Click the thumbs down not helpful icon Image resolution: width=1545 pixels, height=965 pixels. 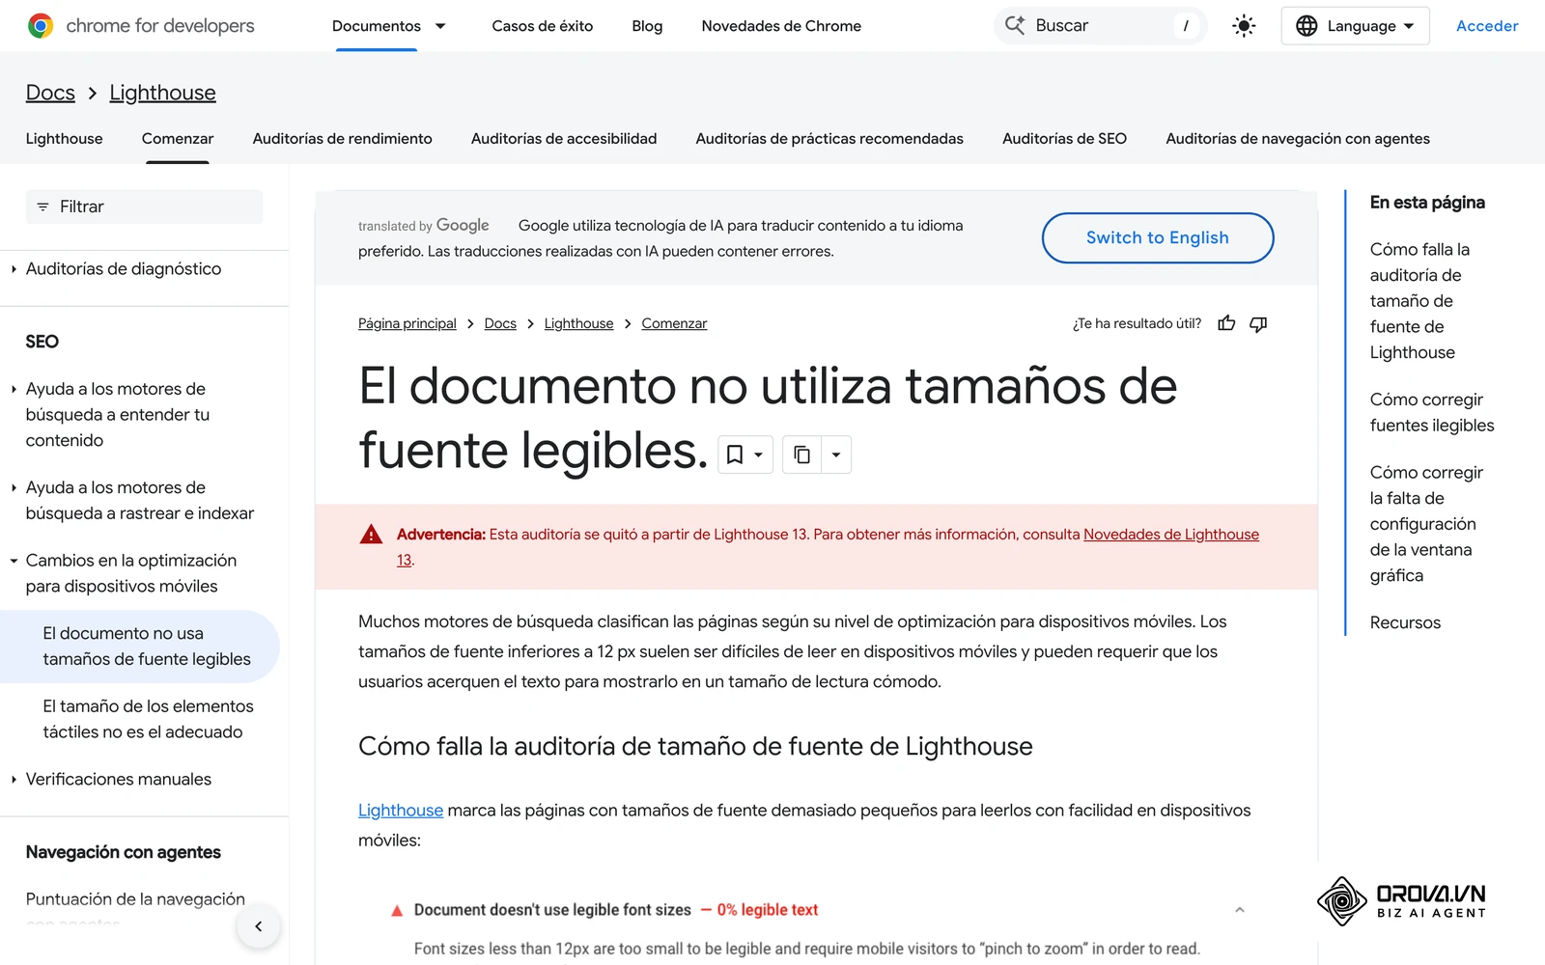tap(1258, 323)
